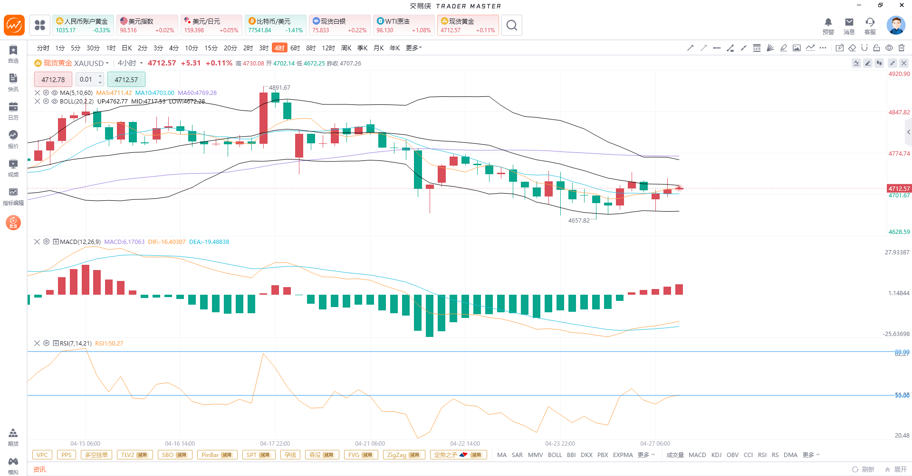This screenshot has width=912, height=476.
Task: Toggle the drawings visibility eye in toolbar
Action: pos(889,48)
